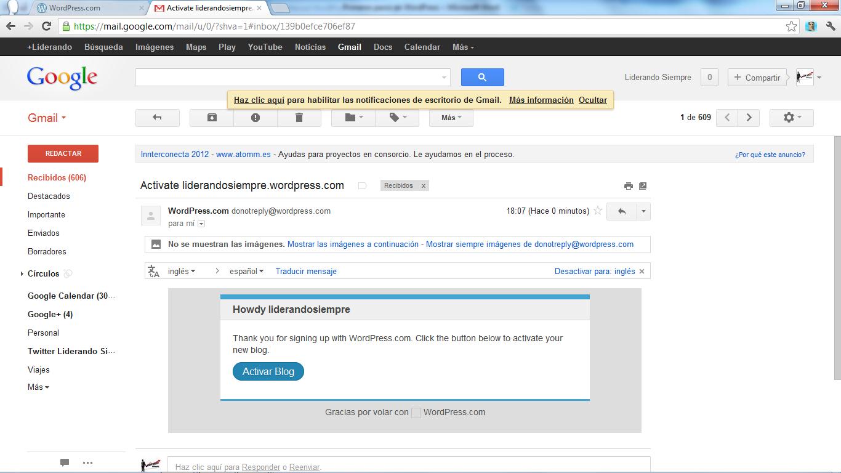The image size is (841, 473).
Task: Open more reply options dropdown arrow
Action: coord(643,211)
